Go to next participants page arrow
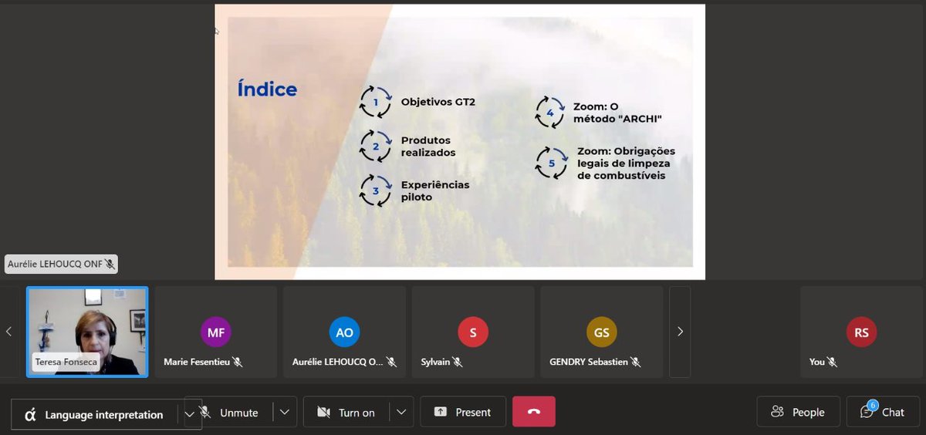Screen dimensions: 926x435 pos(680,332)
